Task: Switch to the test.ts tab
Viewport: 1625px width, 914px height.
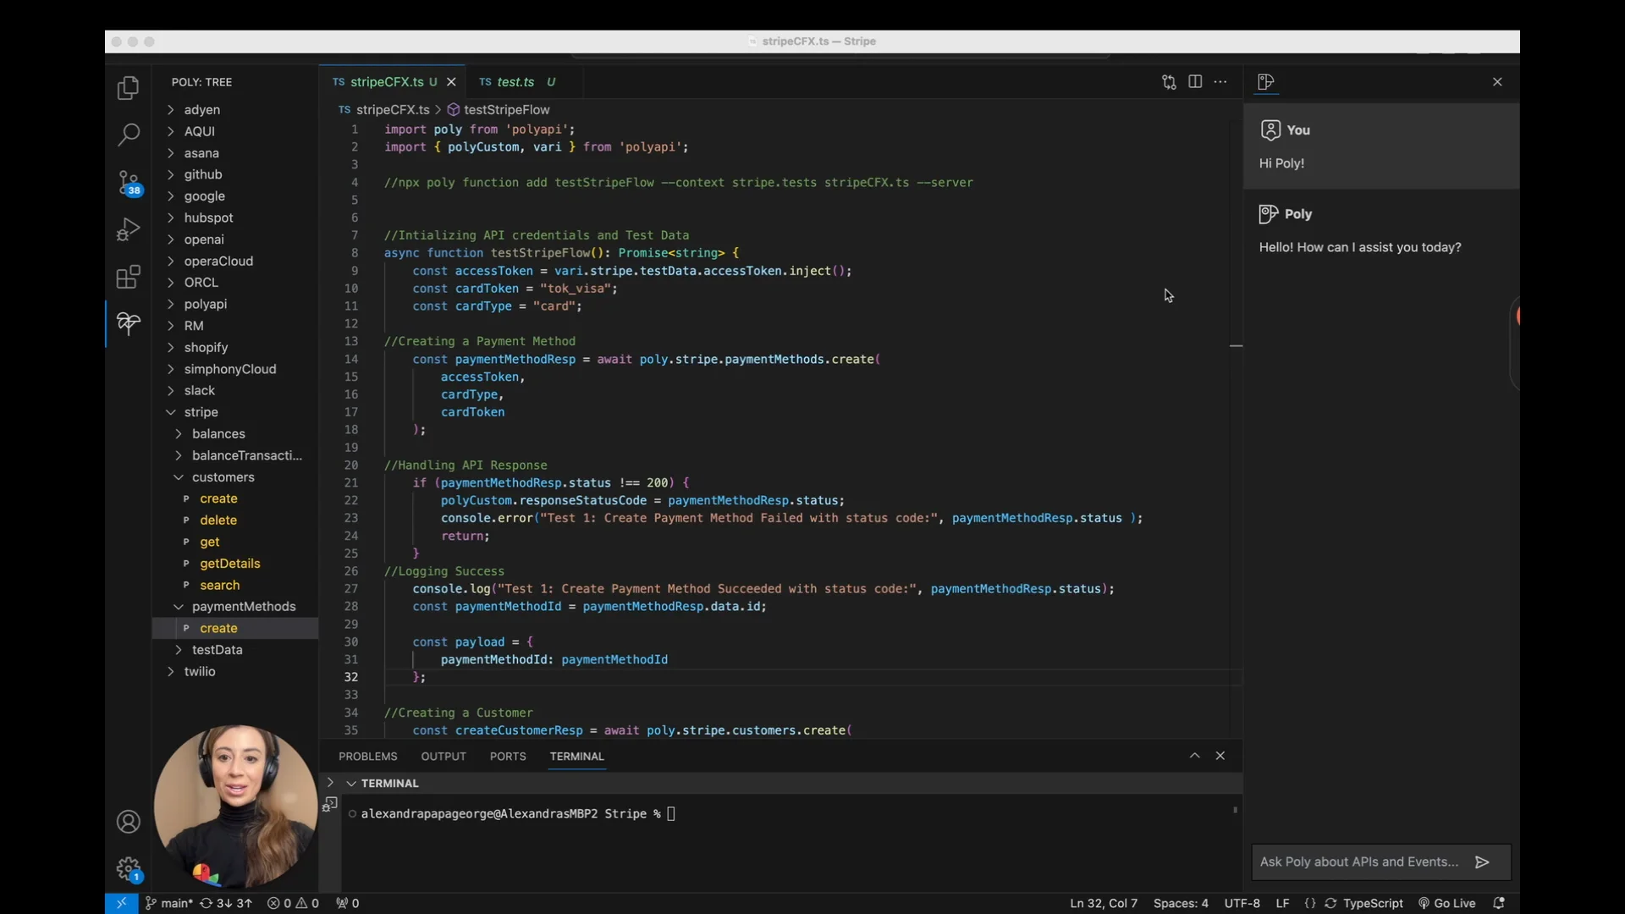Action: tap(515, 81)
